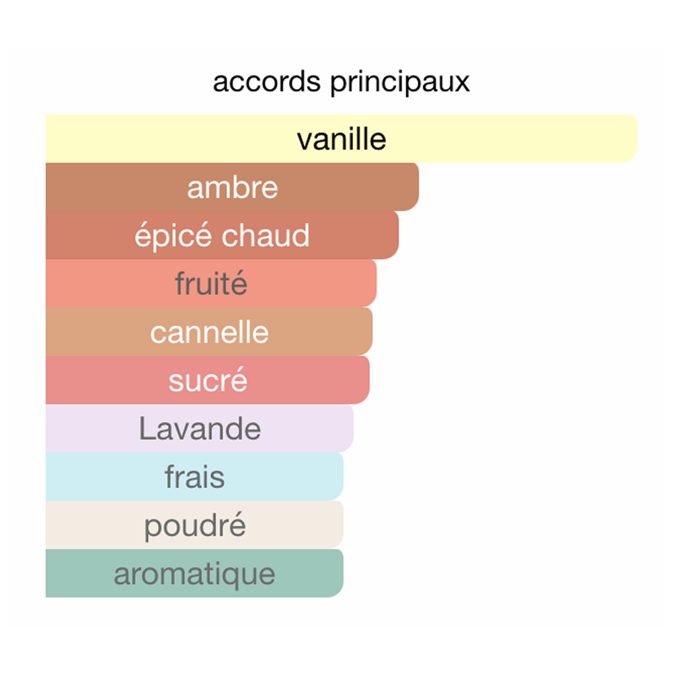Select the ambre accord bar
675x675 pixels.
[x=232, y=187]
